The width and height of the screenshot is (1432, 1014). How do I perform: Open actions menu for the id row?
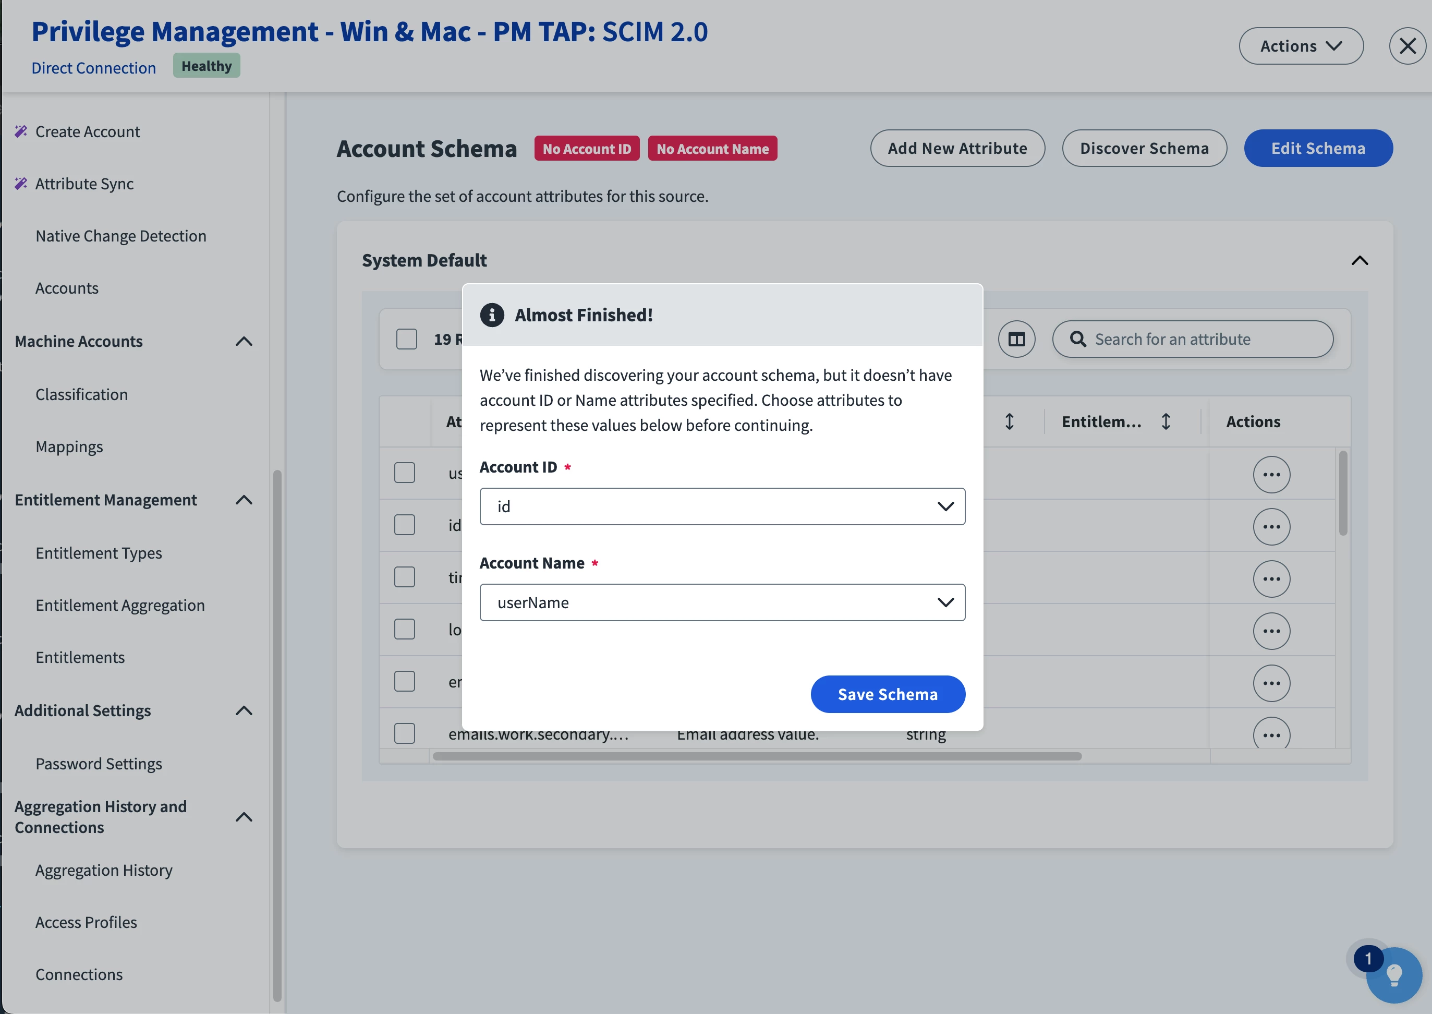click(x=1271, y=527)
